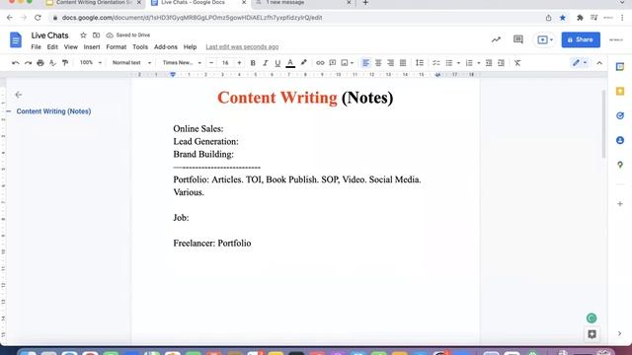Decrease the font size
632x355 pixels.
211,63
